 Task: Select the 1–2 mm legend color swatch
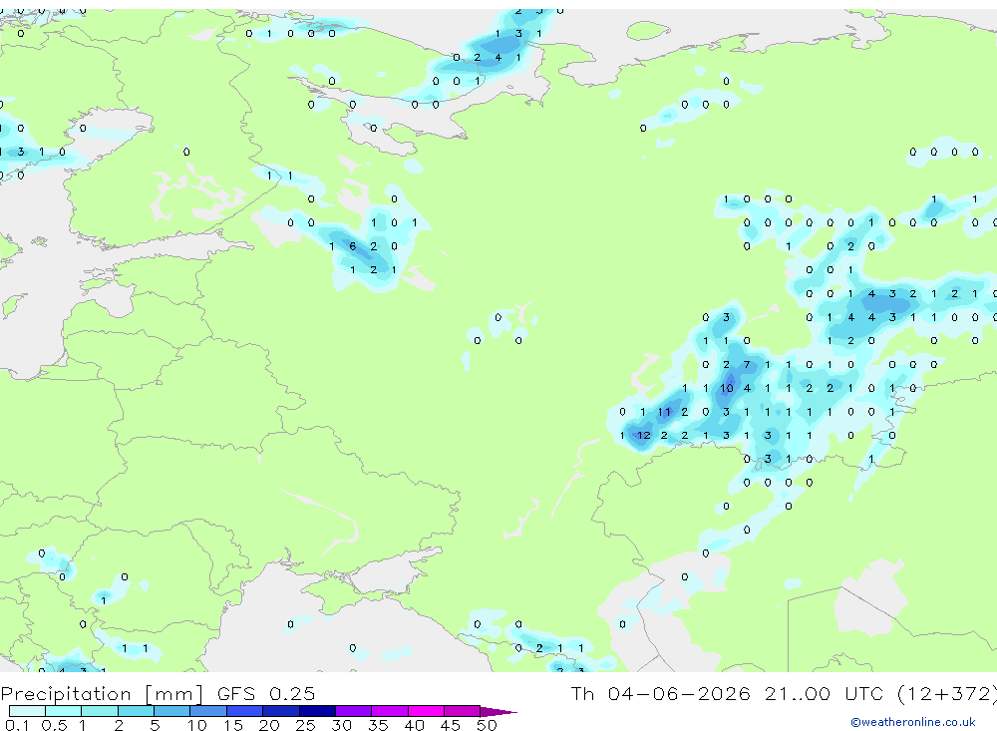tap(100, 711)
